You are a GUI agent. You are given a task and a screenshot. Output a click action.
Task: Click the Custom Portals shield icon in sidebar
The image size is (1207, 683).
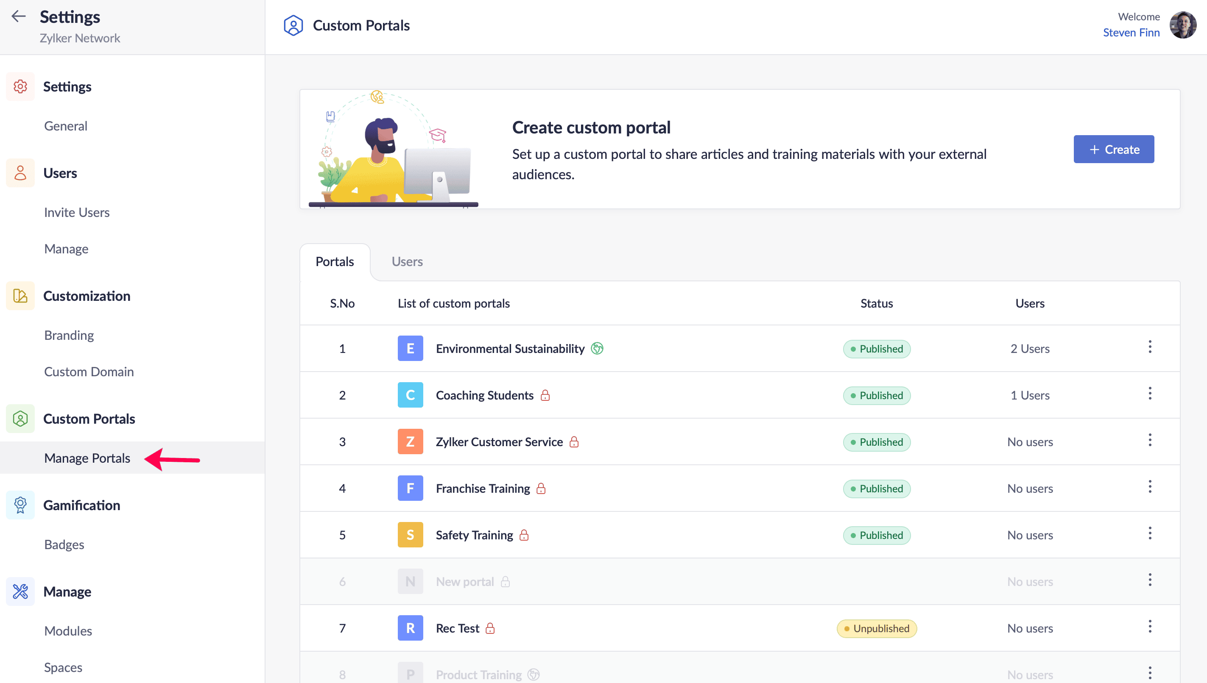click(20, 419)
